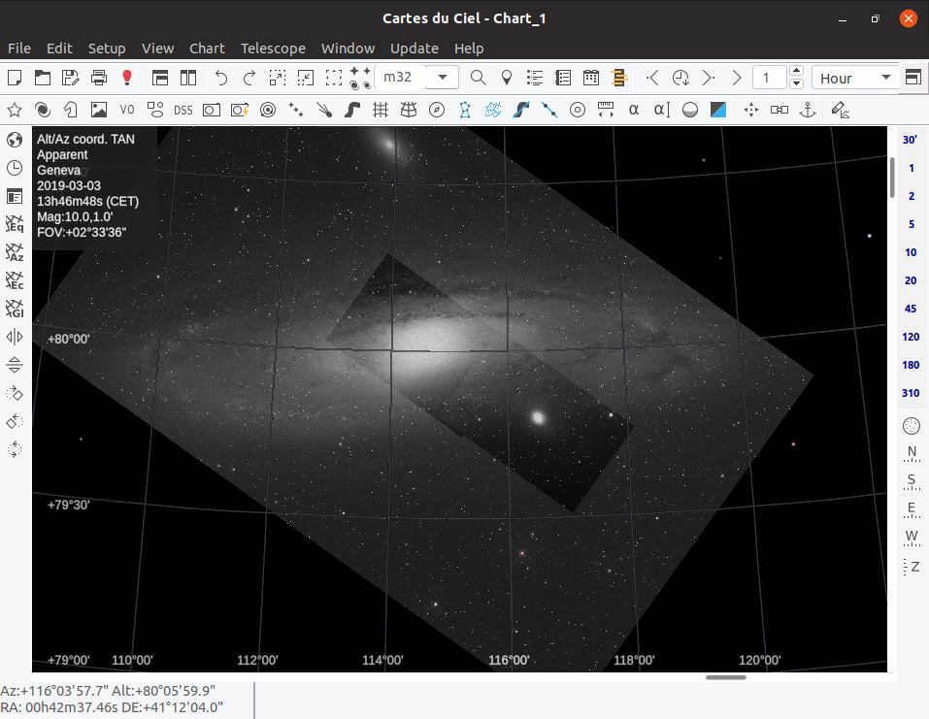Switch to ecliptic coordinates

pyautogui.click(x=15, y=280)
